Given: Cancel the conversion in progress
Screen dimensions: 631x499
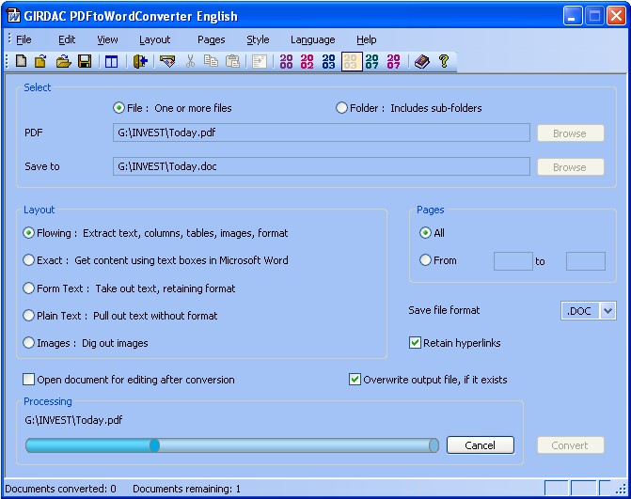Looking at the screenshot, I should tap(481, 445).
